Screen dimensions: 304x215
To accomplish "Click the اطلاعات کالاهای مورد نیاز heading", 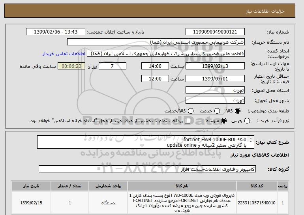I will pyautogui.click(x=260, y=155).
